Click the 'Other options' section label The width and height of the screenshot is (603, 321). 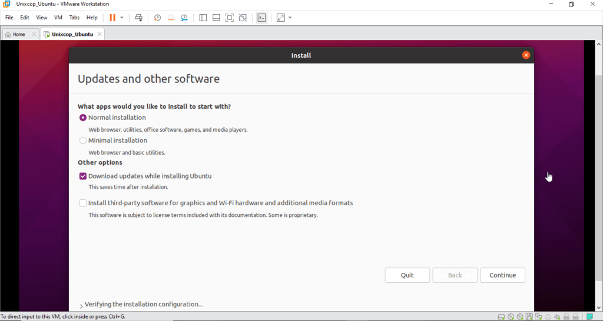point(100,162)
